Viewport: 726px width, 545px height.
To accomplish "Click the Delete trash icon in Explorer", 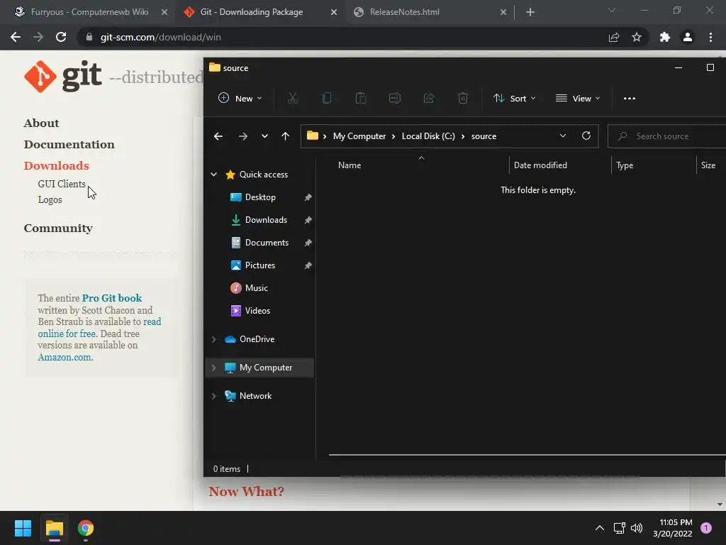I will (x=462, y=98).
